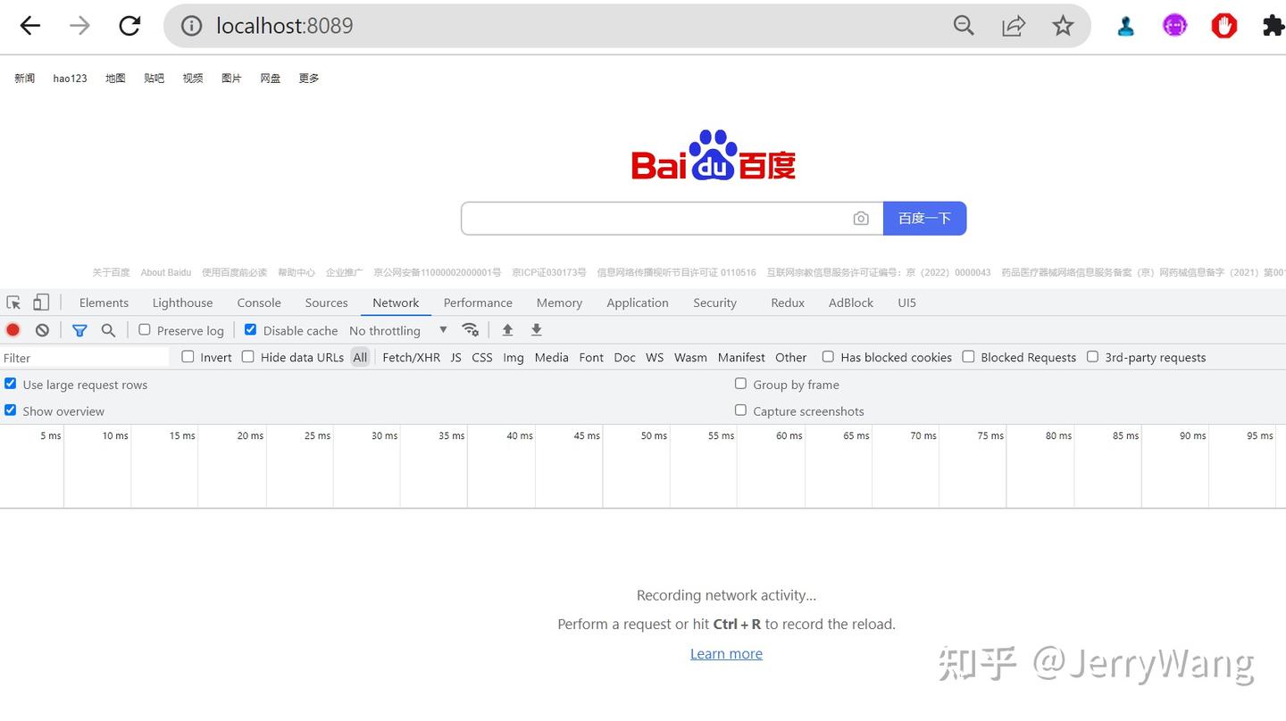
Task: Activate the DevTools inspect element picker
Action: (x=13, y=302)
